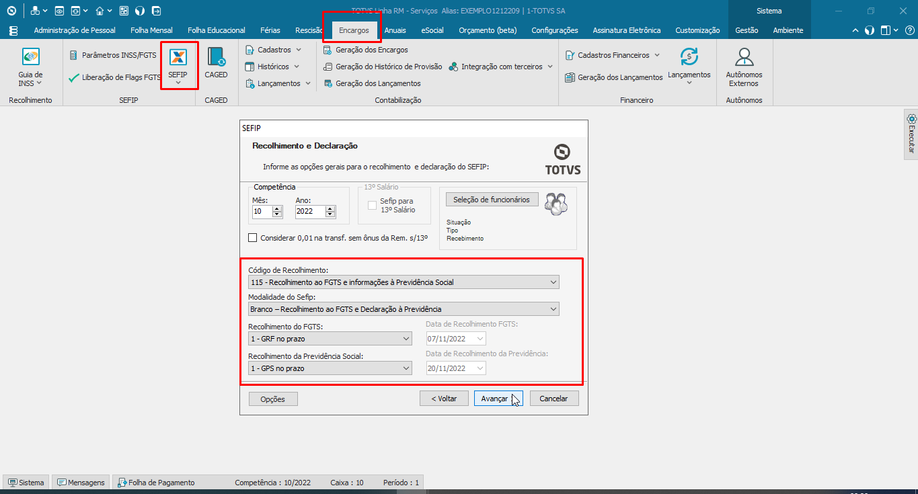Click Seleção de funcionários button

(x=492, y=200)
